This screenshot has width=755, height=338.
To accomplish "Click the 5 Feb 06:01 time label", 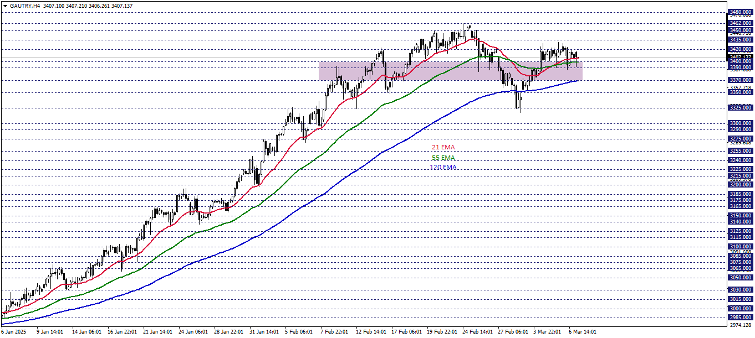I will pos(300,332).
